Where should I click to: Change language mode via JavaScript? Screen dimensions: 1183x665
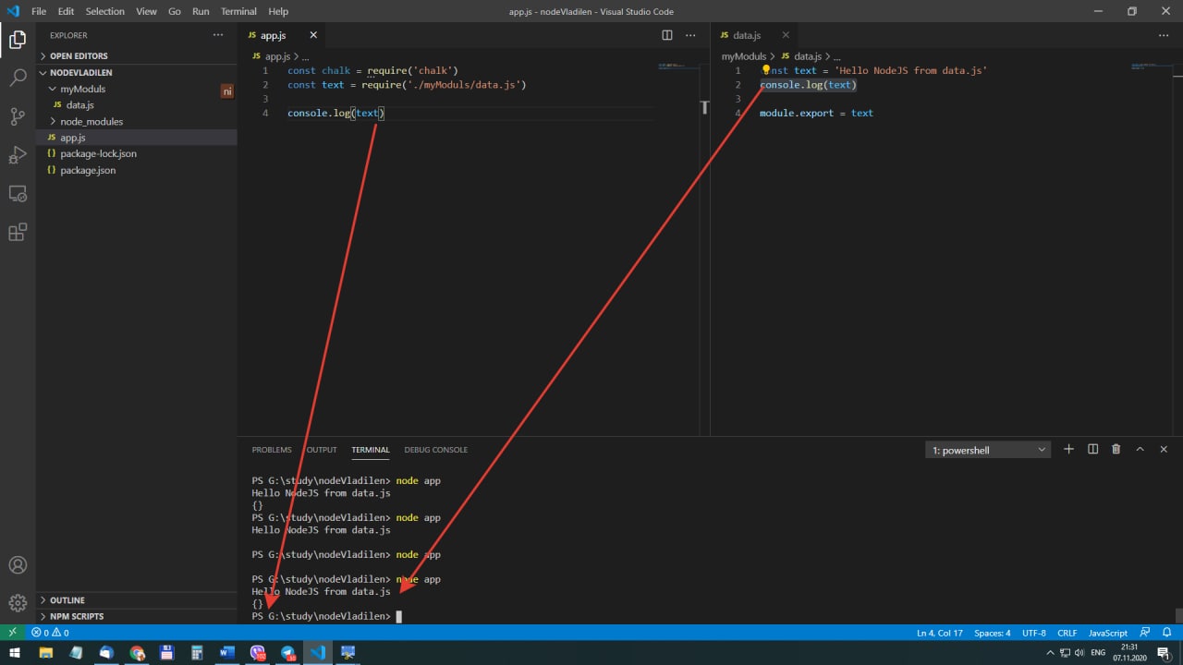tap(1108, 633)
